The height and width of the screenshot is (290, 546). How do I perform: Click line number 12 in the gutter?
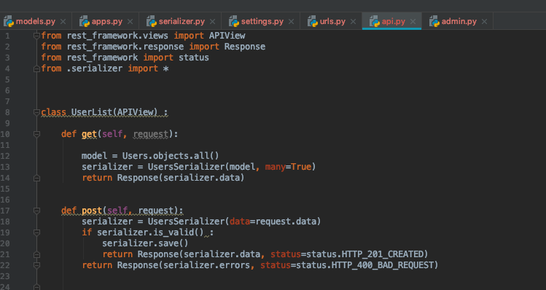(x=5, y=156)
